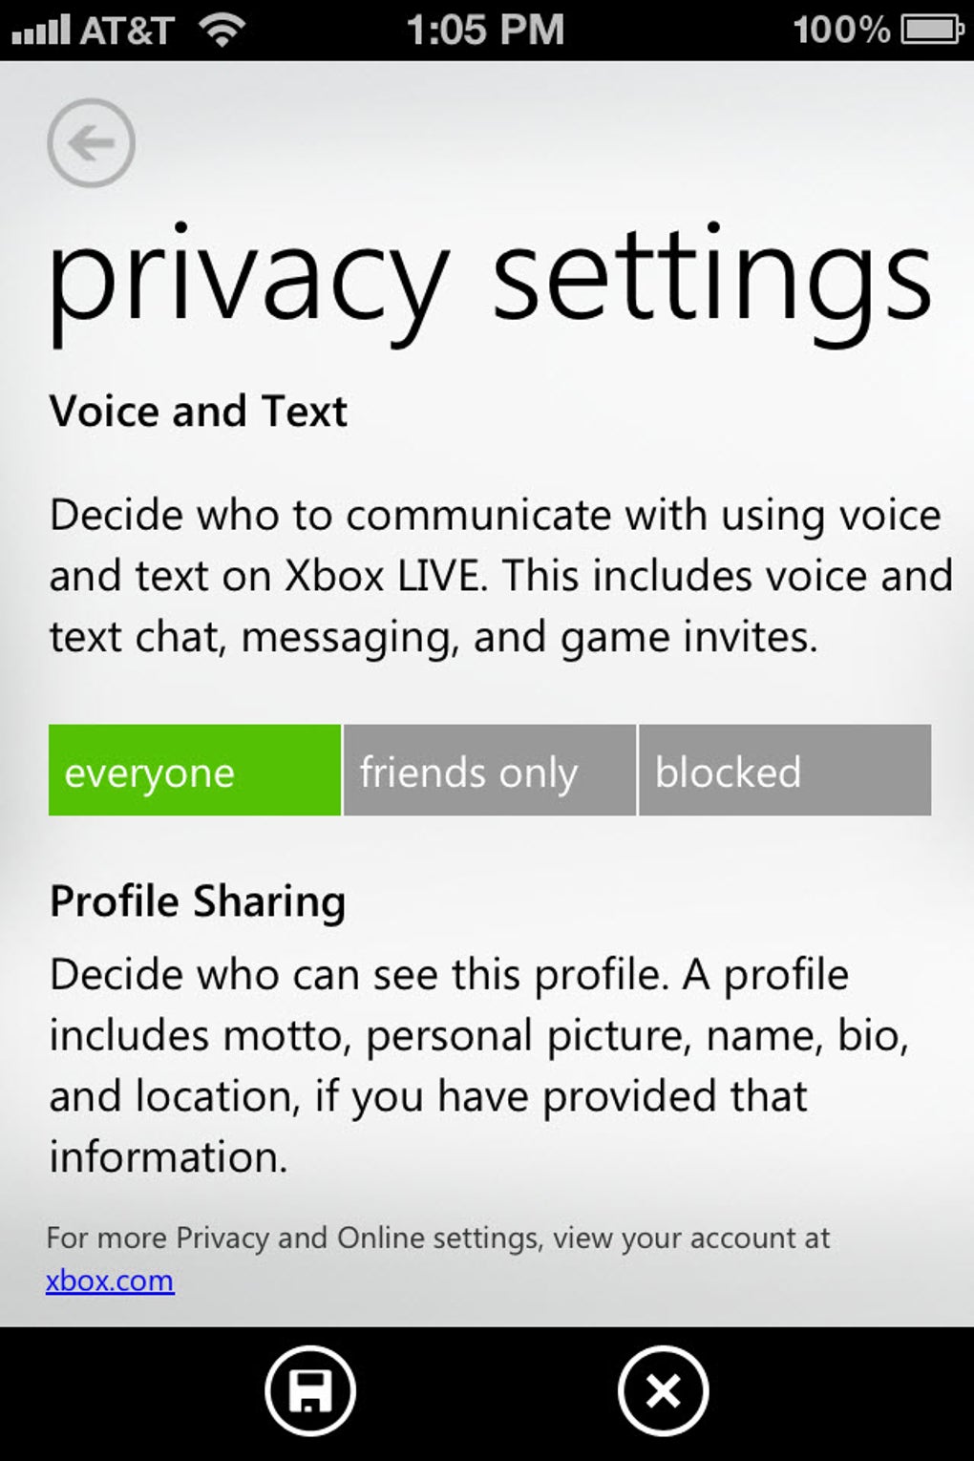Image resolution: width=974 pixels, height=1461 pixels.
Task: Click the Wi-Fi icon in the status bar
Action: pyautogui.click(x=222, y=31)
